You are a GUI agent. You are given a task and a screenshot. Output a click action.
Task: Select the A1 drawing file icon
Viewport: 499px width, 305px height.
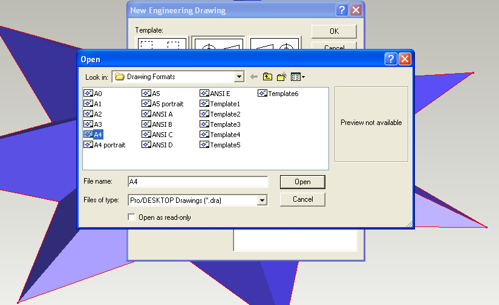[88, 103]
